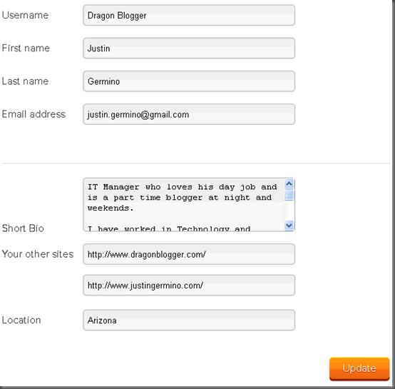Click the Your other sites label
Screen dimensions: 395x389
[38, 254]
